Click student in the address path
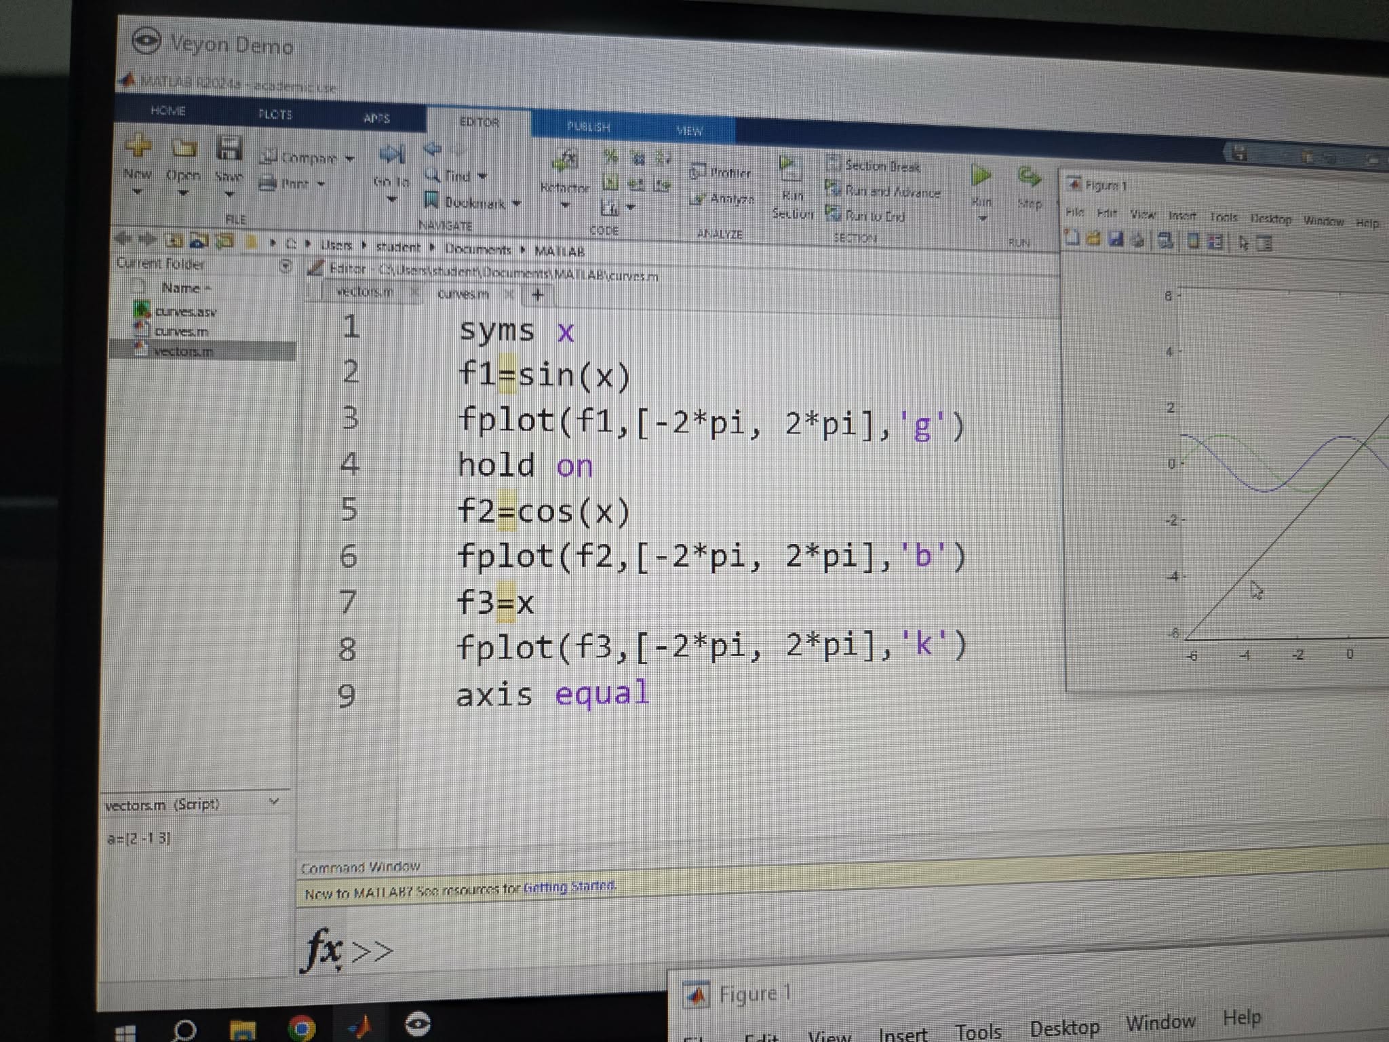This screenshot has width=1389, height=1042. pos(398,247)
